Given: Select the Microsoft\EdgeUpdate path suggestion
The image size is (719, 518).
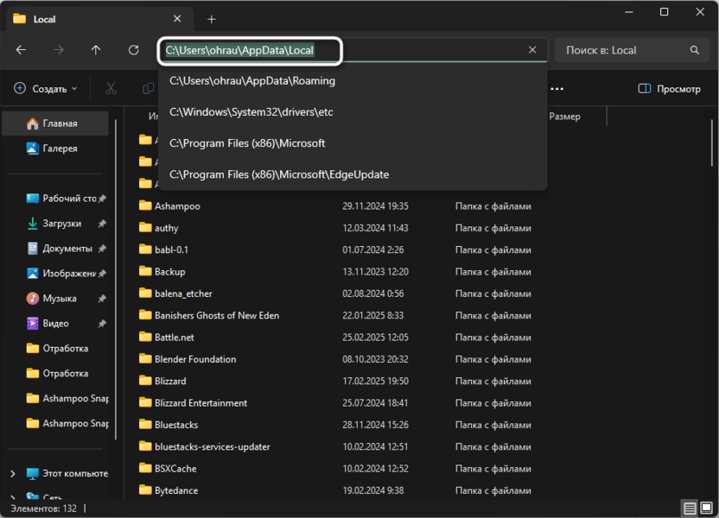Looking at the screenshot, I should (278, 174).
